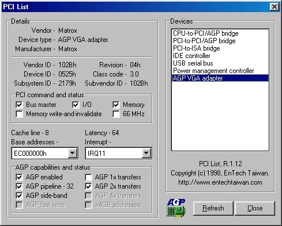Select PCI-to-PCI/AGP bridge device

pos(220,41)
